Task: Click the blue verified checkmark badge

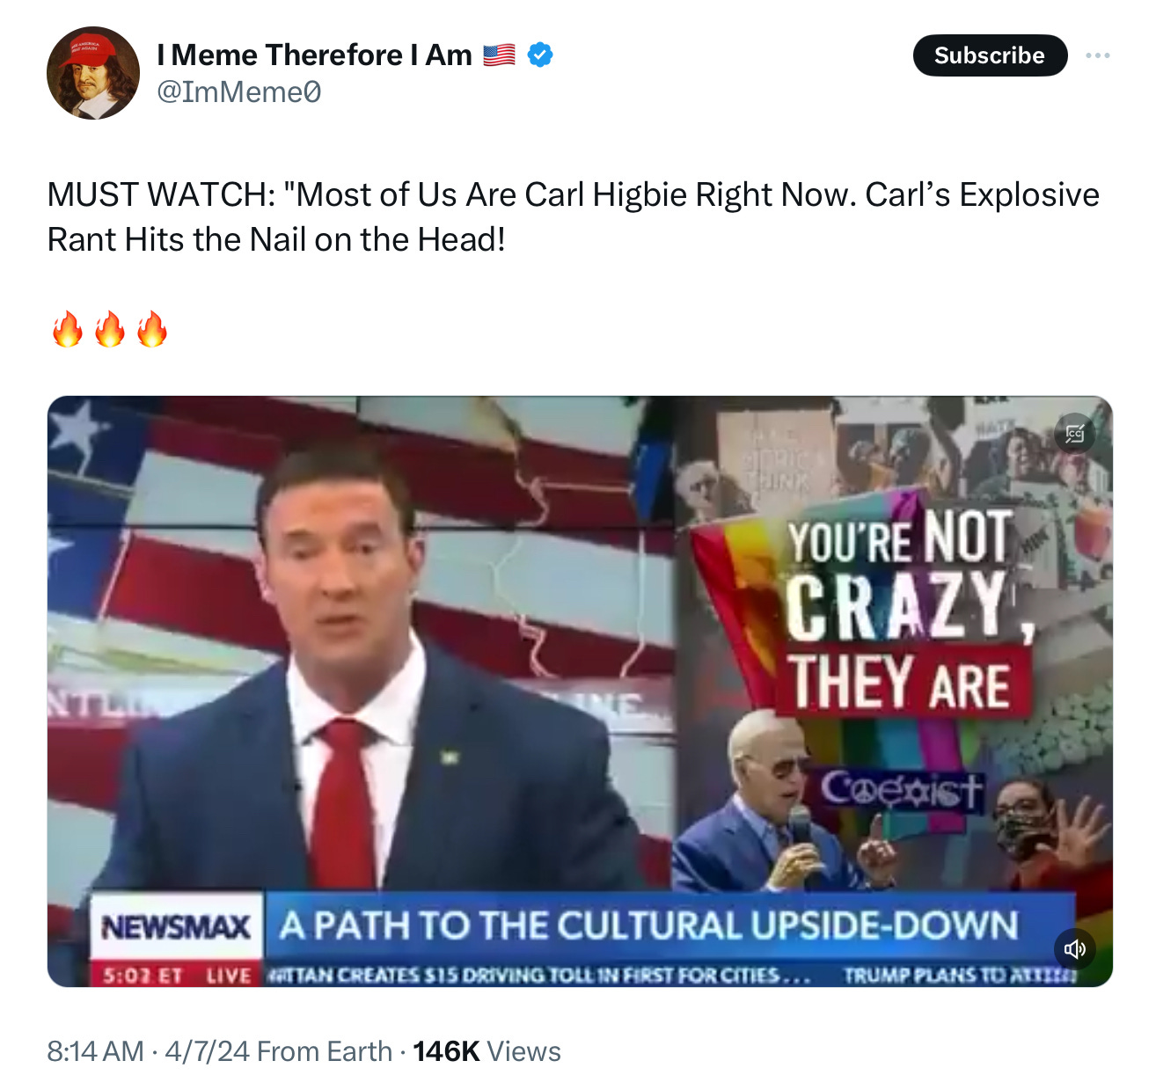Action: [x=539, y=55]
